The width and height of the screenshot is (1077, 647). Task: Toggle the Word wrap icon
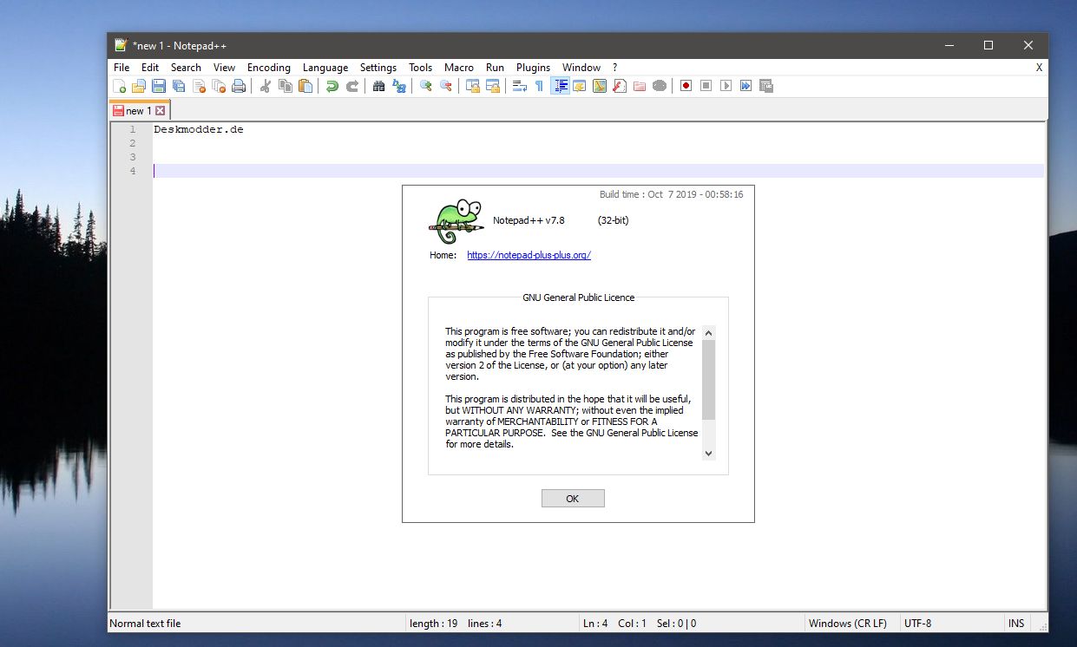pos(519,86)
